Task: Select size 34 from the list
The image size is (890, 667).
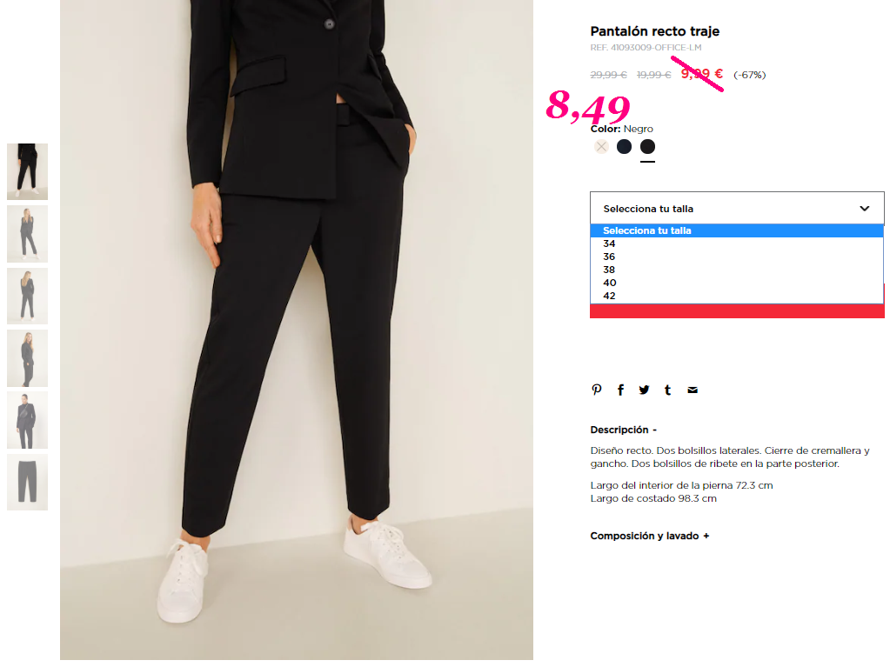Action: tap(737, 243)
